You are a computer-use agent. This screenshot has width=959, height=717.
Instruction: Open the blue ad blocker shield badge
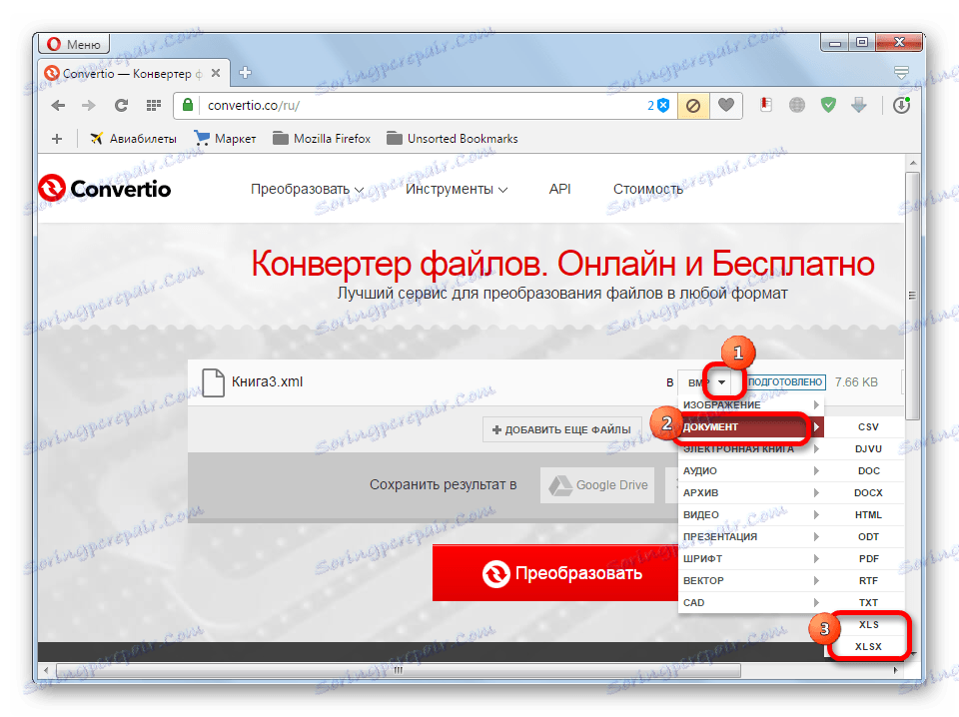(x=658, y=105)
